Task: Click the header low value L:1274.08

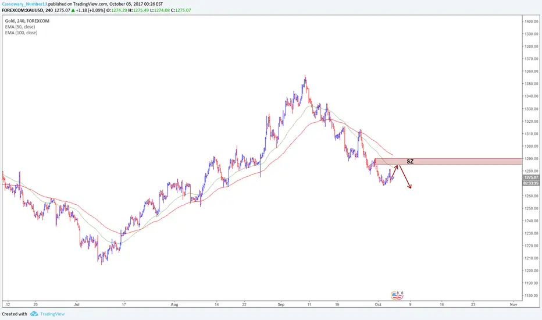Action: [160, 10]
